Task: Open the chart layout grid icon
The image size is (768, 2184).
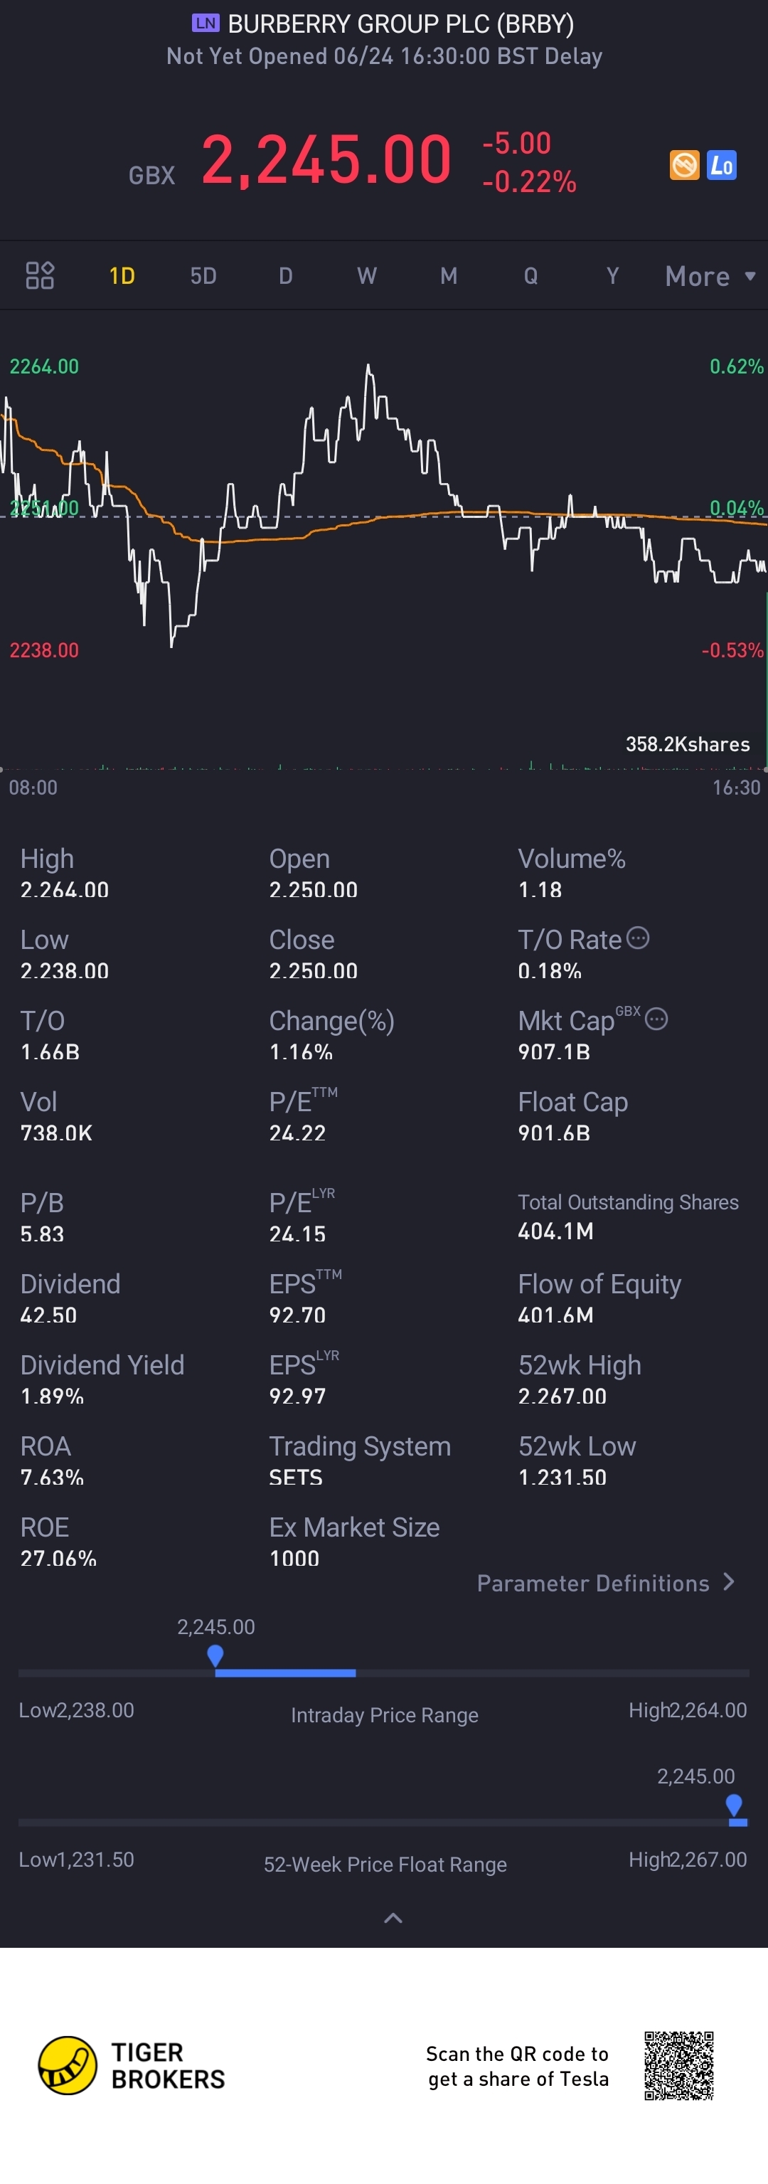Action: coord(40,275)
